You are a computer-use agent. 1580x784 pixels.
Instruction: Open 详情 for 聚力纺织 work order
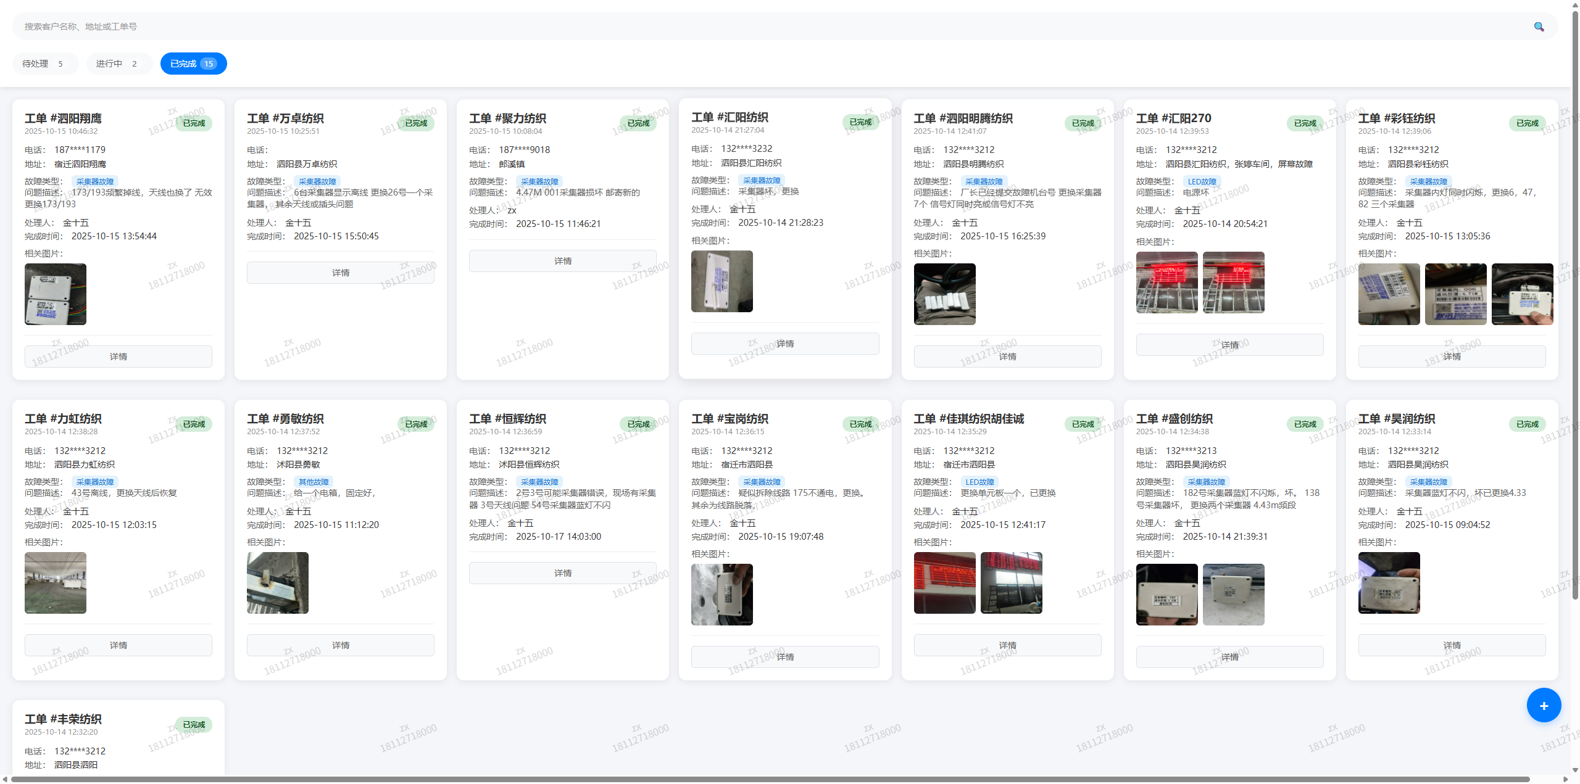pyautogui.click(x=562, y=261)
